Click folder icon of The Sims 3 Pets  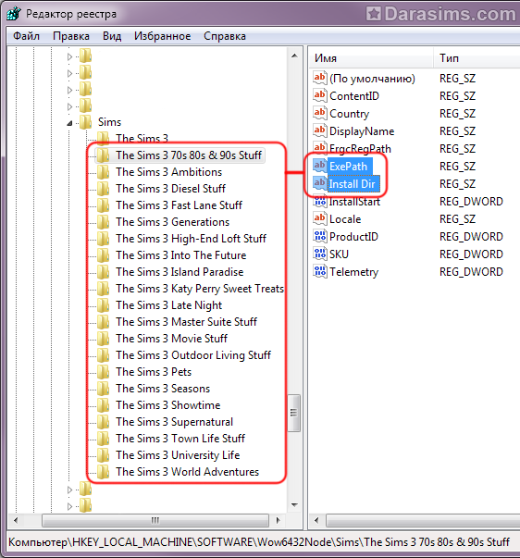tap(104, 372)
